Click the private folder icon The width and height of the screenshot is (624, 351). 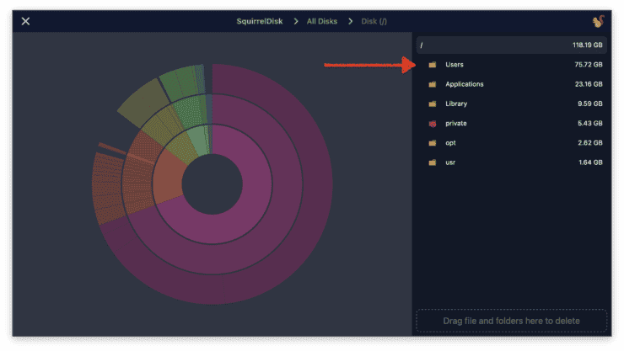click(433, 124)
